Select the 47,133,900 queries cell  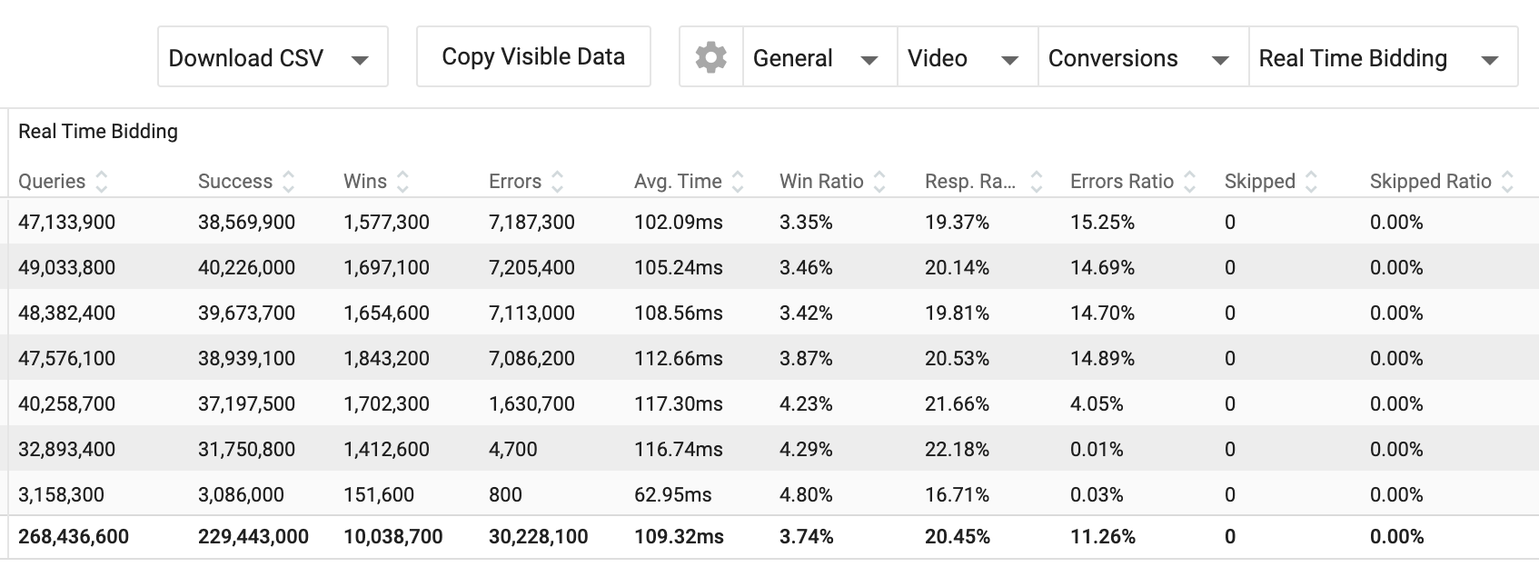pyautogui.click(x=66, y=222)
